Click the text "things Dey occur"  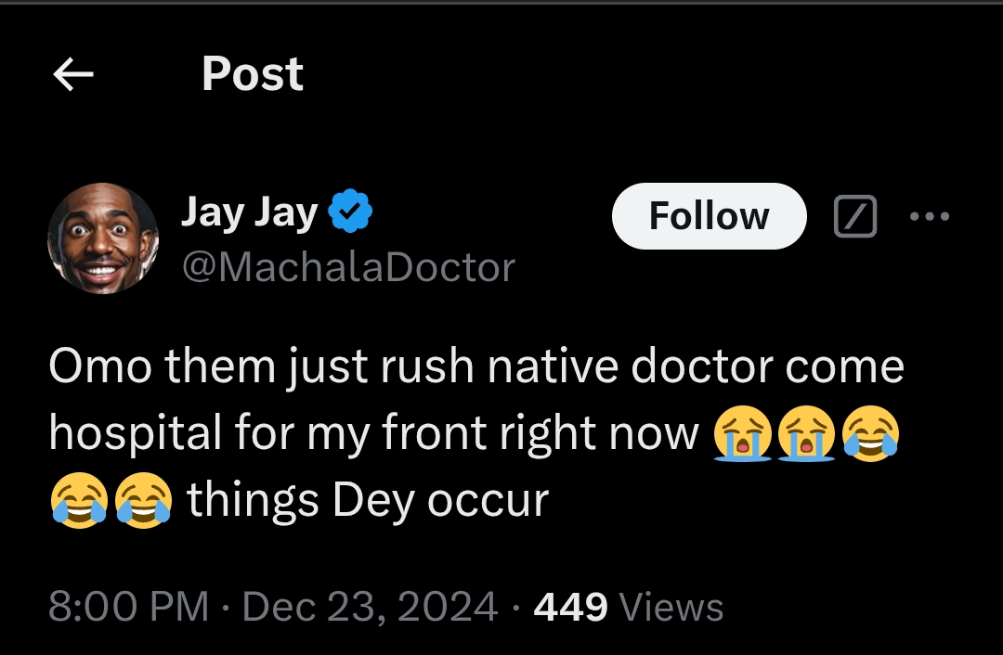(x=368, y=501)
